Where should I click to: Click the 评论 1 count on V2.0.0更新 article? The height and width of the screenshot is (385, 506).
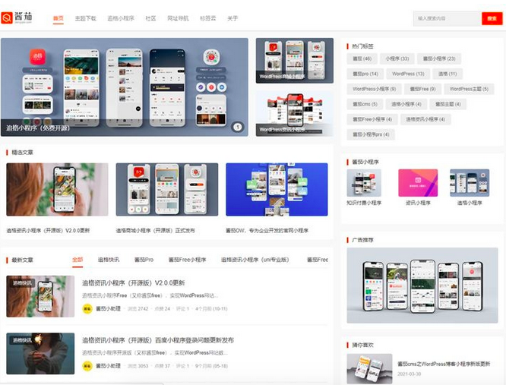182,309
